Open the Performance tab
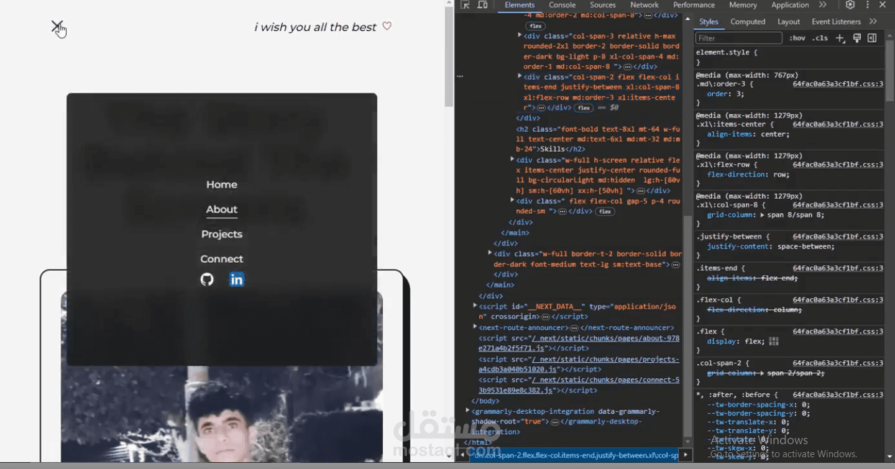The width and height of the screenshot is (895, 469). pyautogui.click(x=694, y=5)
